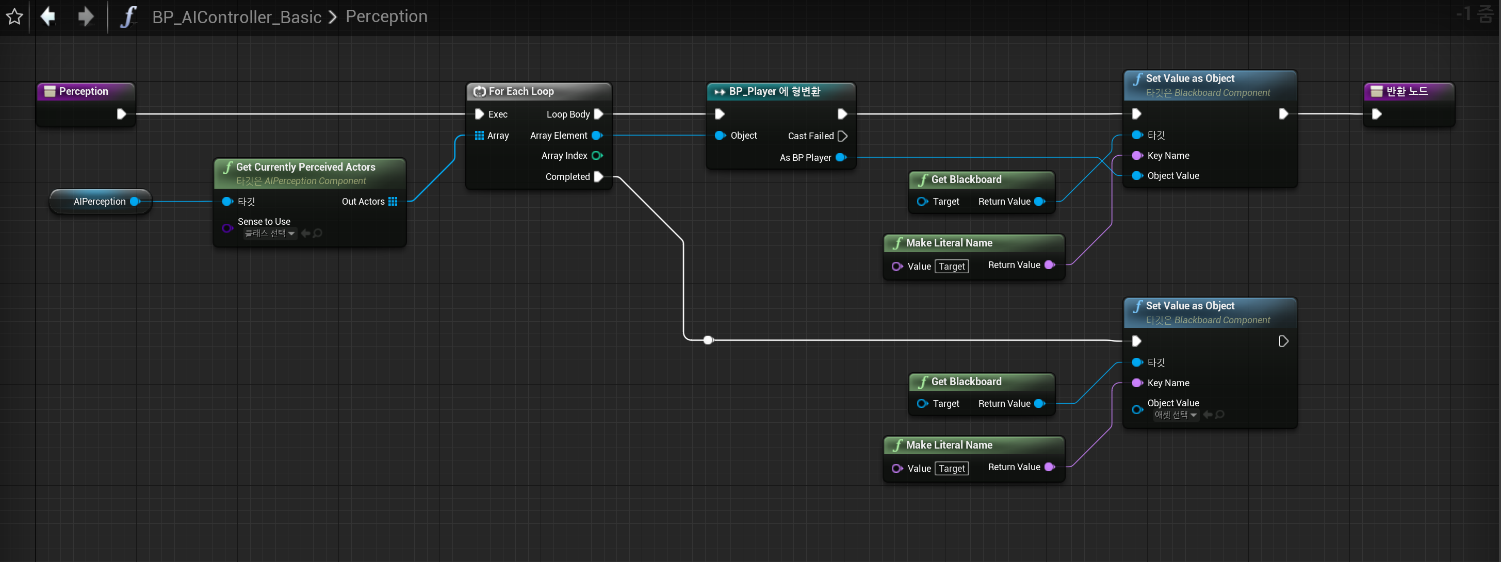Click Perception breadcrumb item
Viewport: 1501px width, 562px height.
386,16
